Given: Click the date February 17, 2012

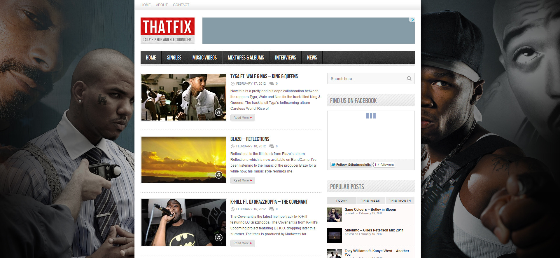Looking at the screenshot, I should click(251, 84).
